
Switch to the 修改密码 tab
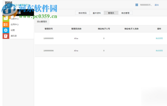pyautogui.click(x=82, y=13)
